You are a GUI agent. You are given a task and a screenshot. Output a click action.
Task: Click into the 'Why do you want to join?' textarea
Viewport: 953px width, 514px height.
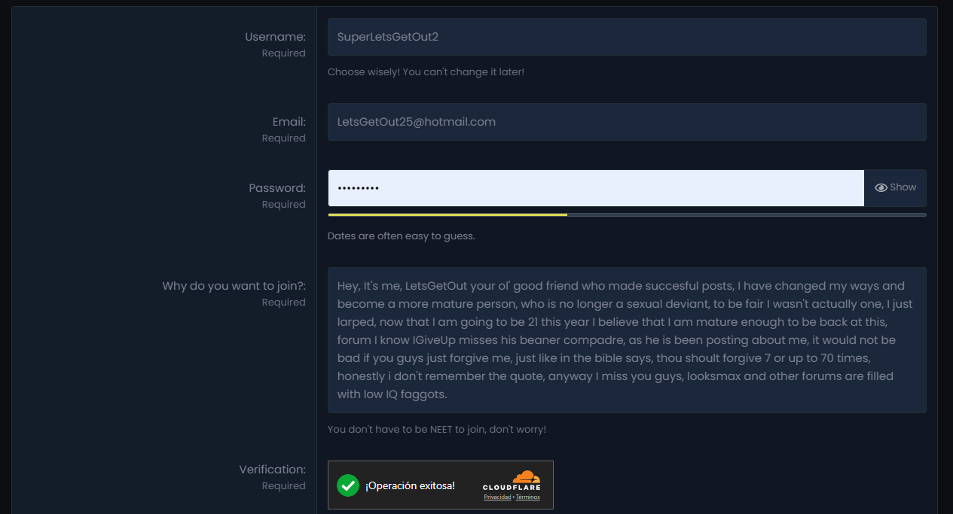click(627, 340)
